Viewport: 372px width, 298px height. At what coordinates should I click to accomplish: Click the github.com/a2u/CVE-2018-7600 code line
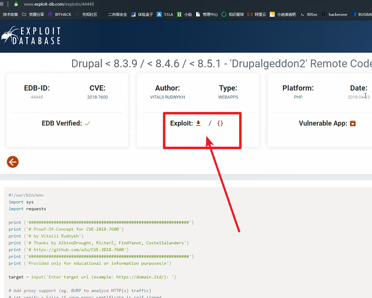tap(68, 250)
